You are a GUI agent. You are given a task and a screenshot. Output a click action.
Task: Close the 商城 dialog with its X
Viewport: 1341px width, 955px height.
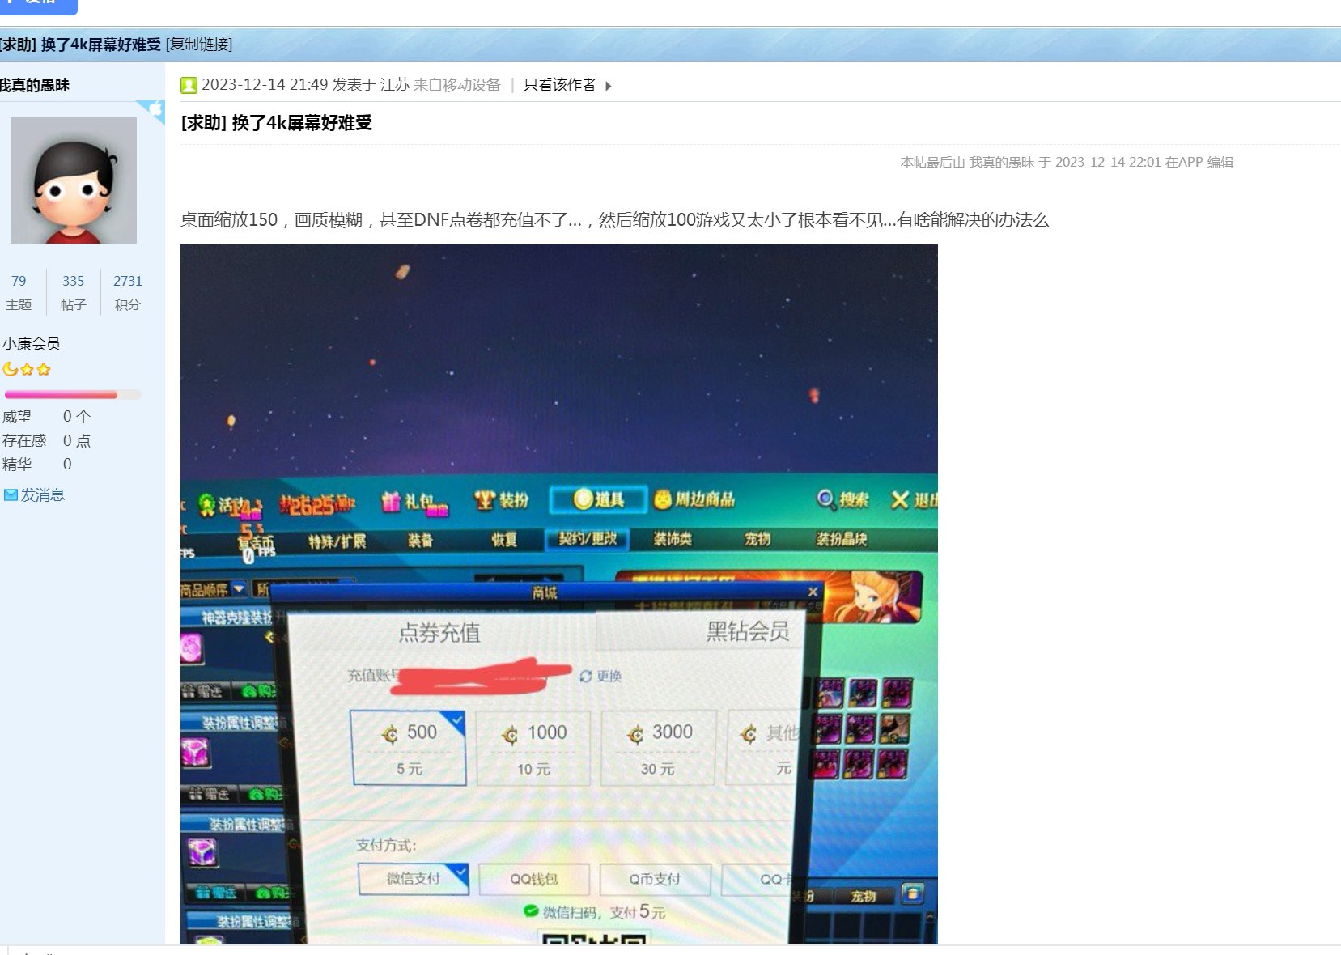(813, 592)
